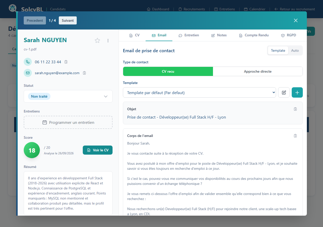Go to next candidate with Suivant
The image size is (323, 227).
point(68,20)
